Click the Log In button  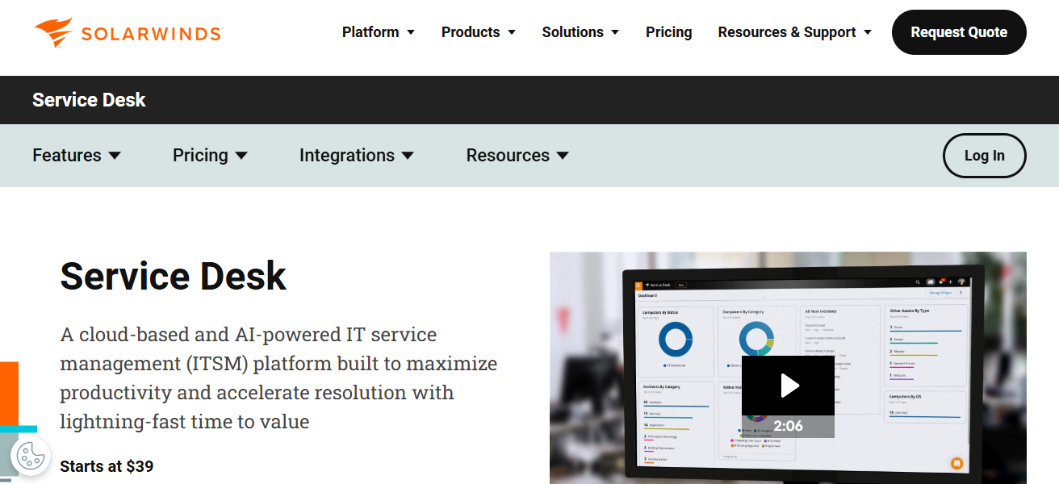point(984,155)
